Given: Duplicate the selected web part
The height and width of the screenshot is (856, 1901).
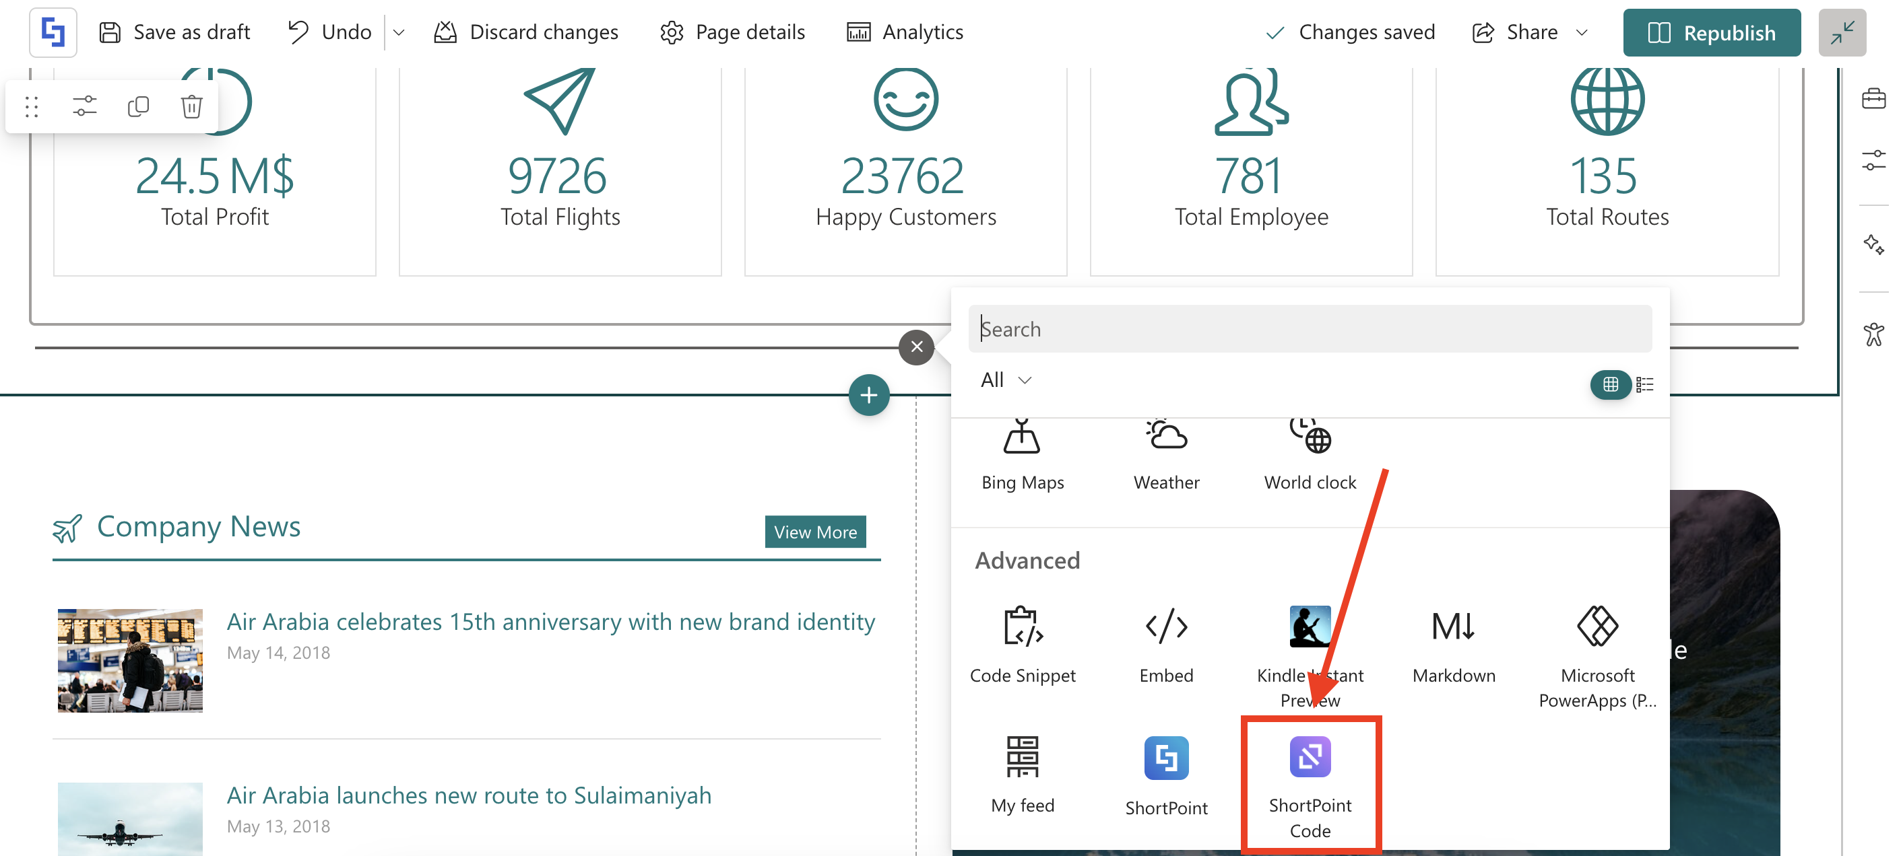Looking at the screenshot, I should coord(138,106).
